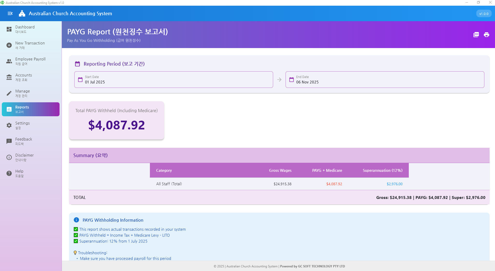Open the End Date picker field
Viewport: 495px width, 271px height.
click(384, 80)
